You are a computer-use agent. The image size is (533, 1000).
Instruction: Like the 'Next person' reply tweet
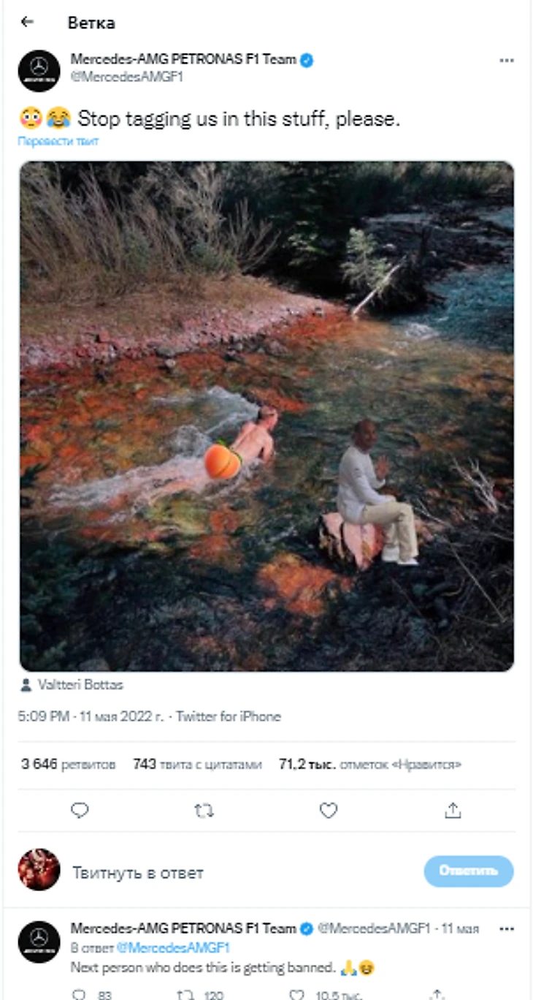[296, 993]
